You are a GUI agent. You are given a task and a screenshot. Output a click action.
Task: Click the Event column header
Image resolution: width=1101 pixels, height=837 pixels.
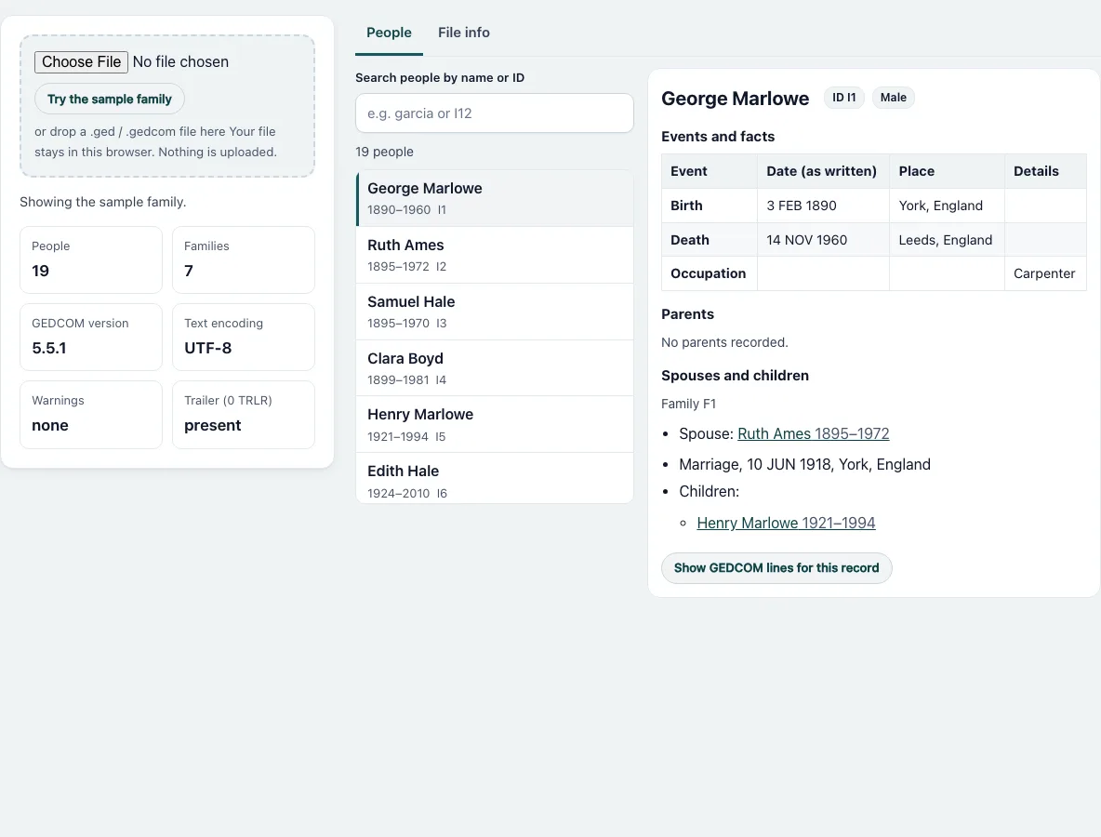(x=710, y=171)
